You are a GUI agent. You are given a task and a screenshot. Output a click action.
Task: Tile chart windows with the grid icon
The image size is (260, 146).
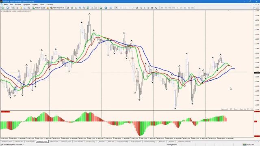point(88,8)
